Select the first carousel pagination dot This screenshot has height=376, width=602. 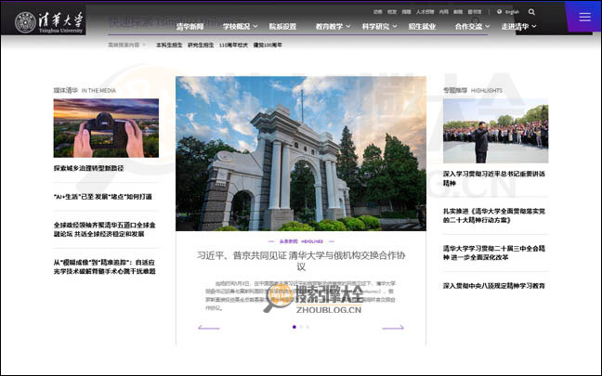294,327
